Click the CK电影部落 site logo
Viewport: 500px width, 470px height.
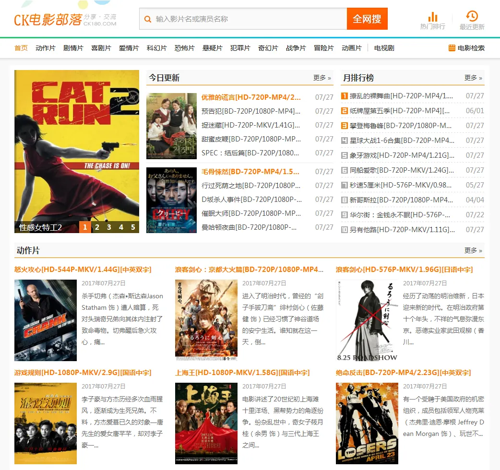tap(65, 20)
